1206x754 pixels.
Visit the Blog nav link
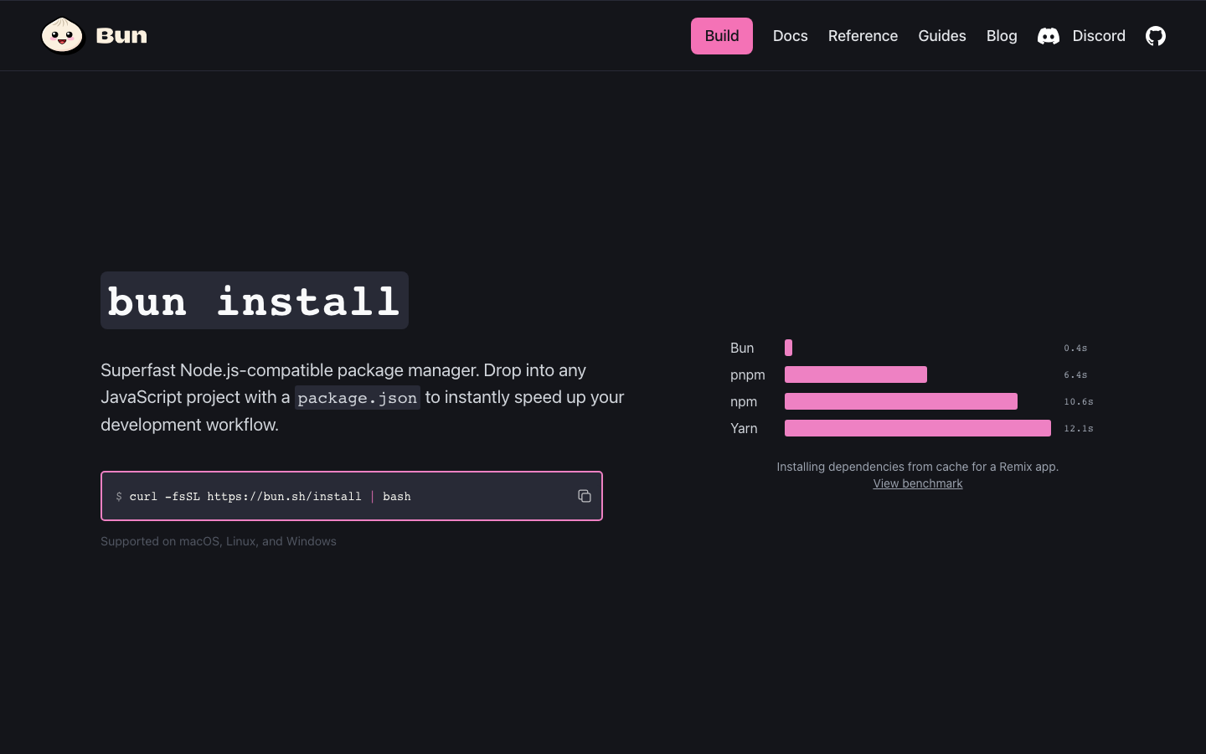coord(1002,36)
